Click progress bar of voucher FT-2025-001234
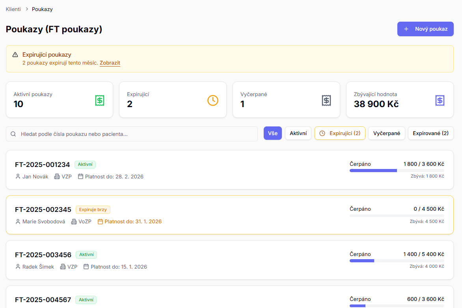Viewport: 462px width, 308px height. pyautogui.click(x=397, y=171)
